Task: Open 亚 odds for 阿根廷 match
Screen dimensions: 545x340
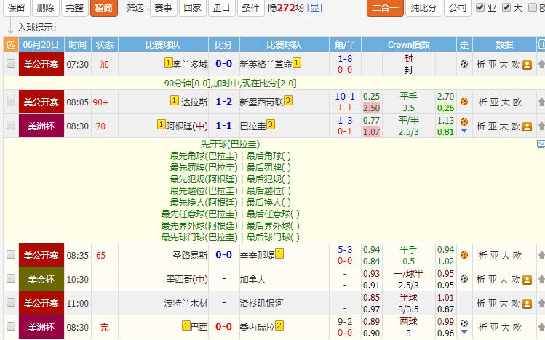Action: click(492, 126)
